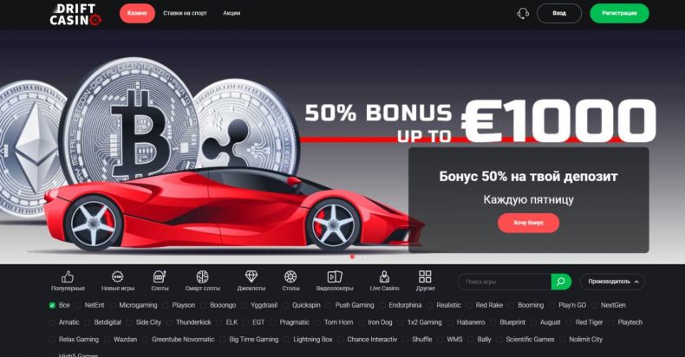Collapse the Производитель dropdown
This screenshot has width=685, height=357.
(612, 282)
